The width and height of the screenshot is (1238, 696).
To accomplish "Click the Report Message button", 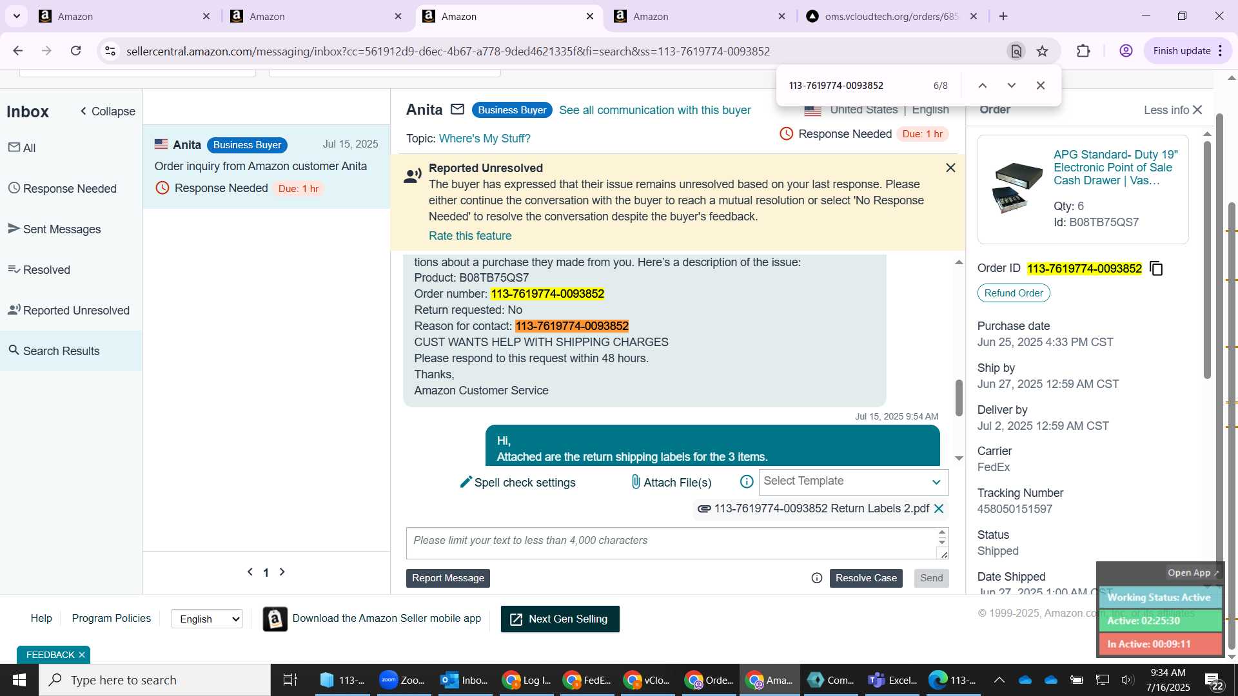I will pyautogui.click(x=448, y=578).
